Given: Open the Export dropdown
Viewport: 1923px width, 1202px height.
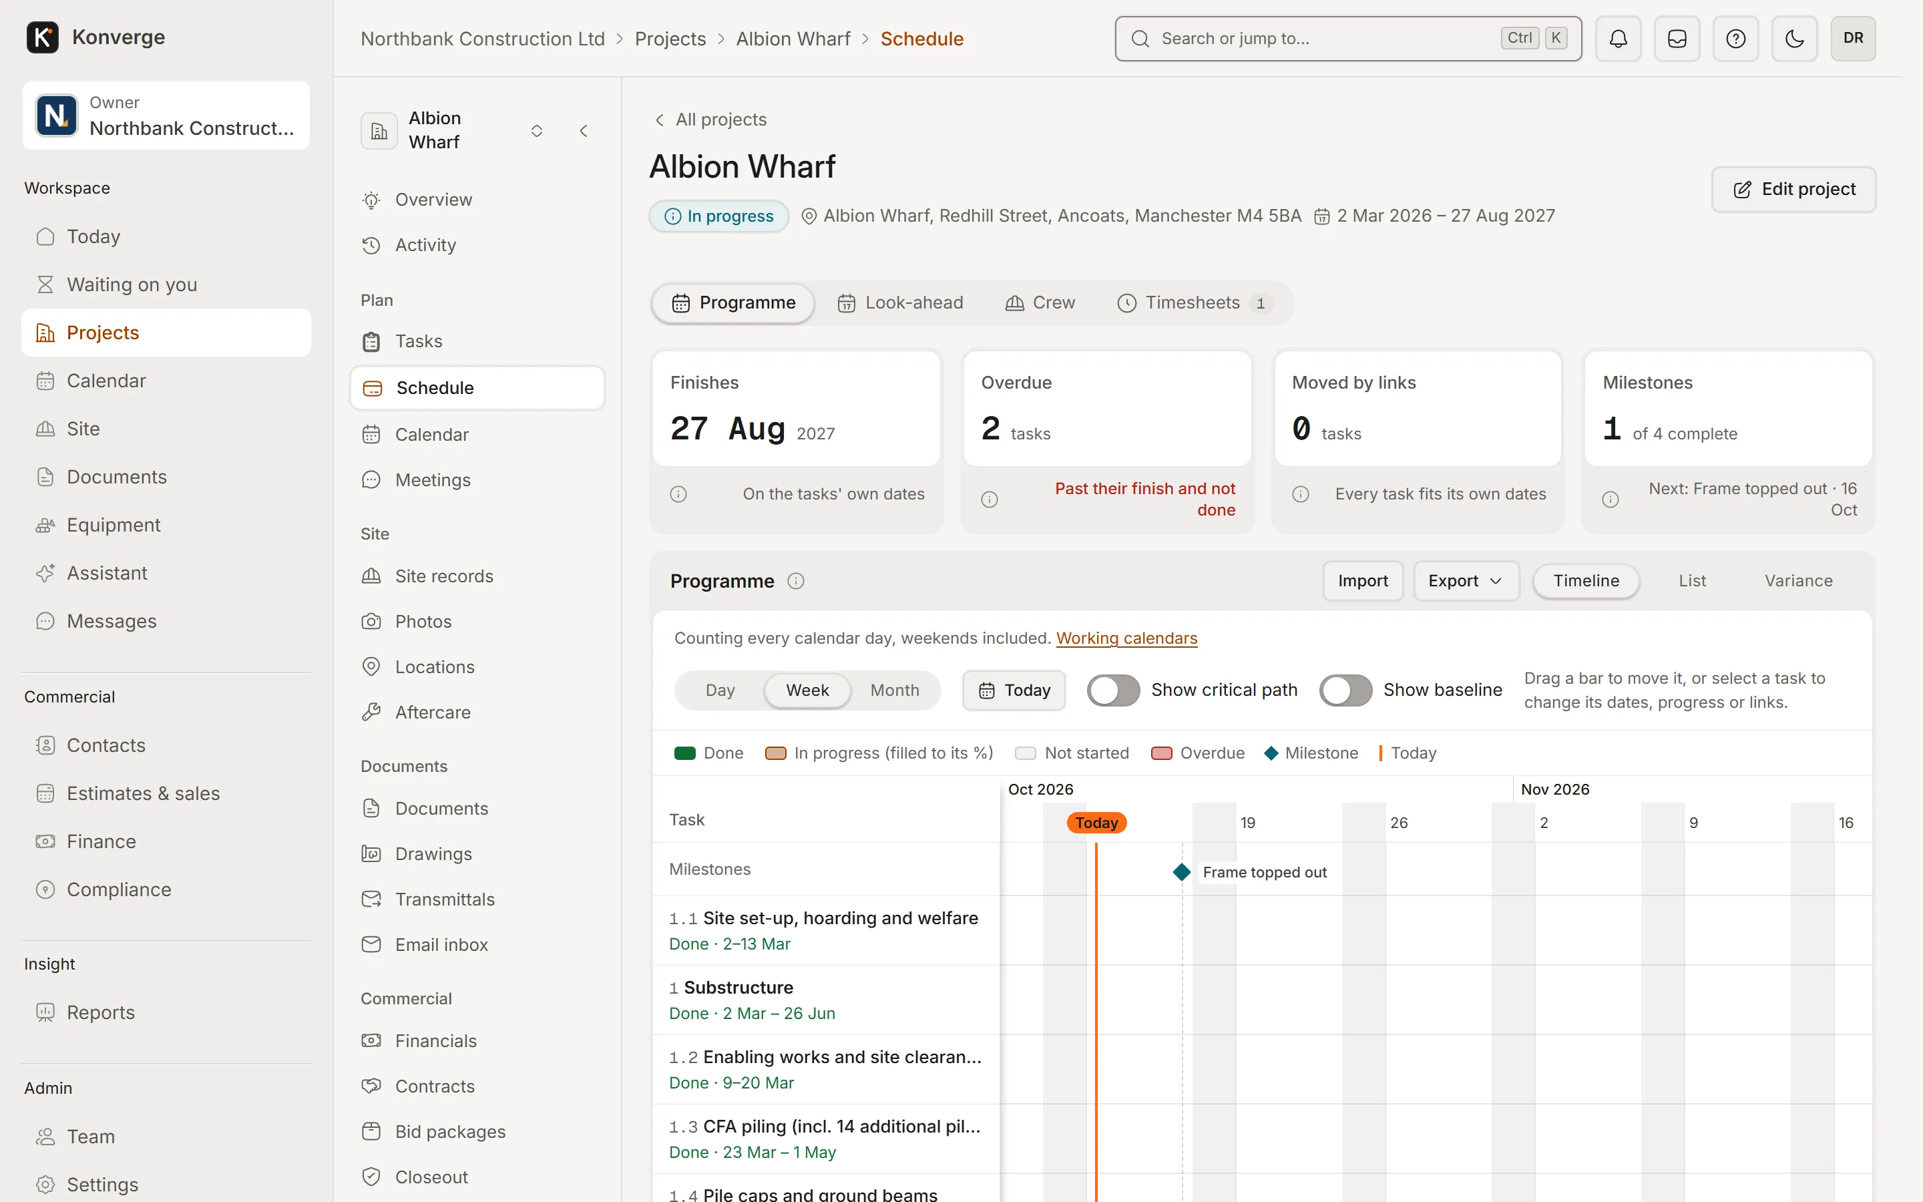Looking at the screenshot, I should (1466, 581).
